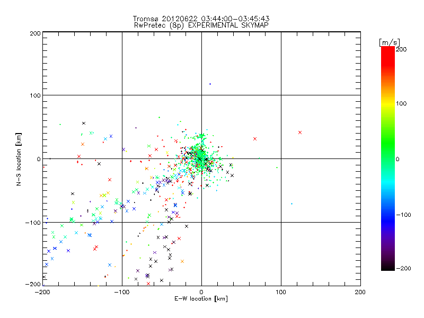The width and height of the screenshot is (424, 318).
Task: Click the y-axis '100' tick label
Action: click(35, 95)
